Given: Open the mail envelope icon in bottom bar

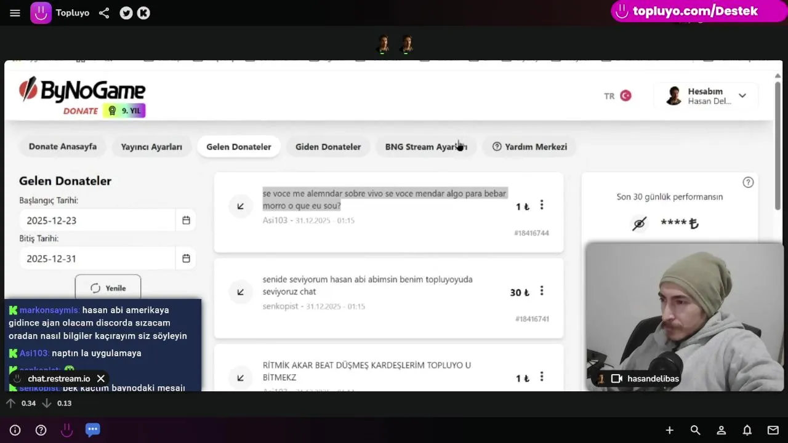Looking at the screenshot, I should tap(773, 430).
